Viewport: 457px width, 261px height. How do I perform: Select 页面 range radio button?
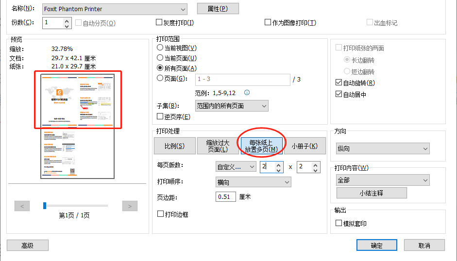click(160, 78)
